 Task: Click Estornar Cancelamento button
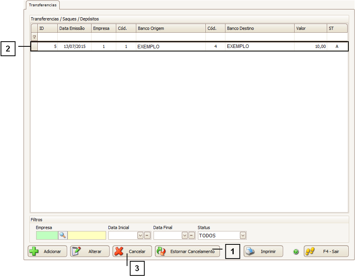(x=187, y=251)
